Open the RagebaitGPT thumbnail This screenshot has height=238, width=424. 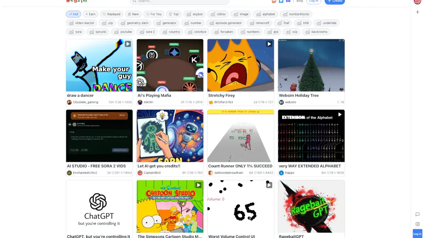point(311,206)
